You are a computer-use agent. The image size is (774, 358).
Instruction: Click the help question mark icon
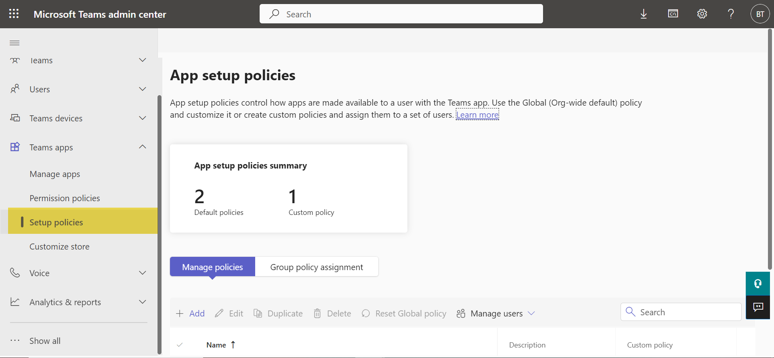731,14
